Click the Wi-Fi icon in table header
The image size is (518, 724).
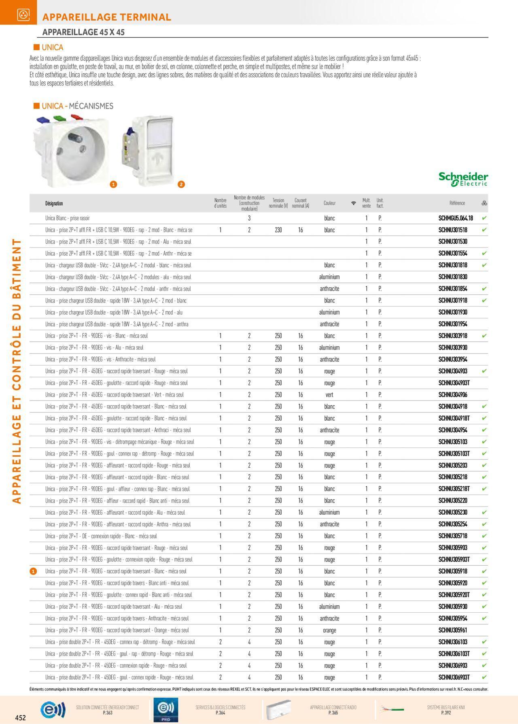click(x=353, y=203)
